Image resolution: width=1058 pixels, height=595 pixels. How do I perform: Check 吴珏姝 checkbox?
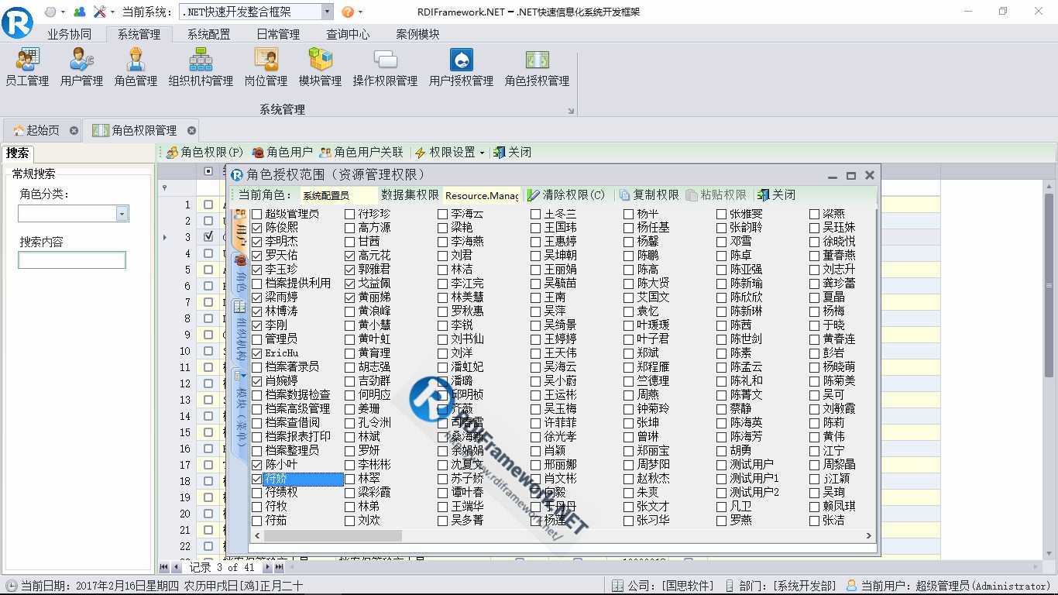pos(815,228)
